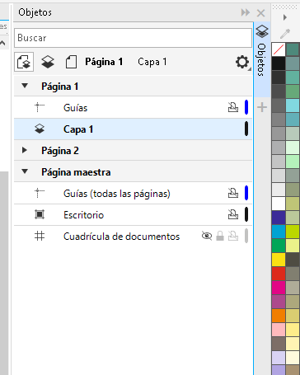Click the plus icon to add docker
Image resolution: width=300 pixels, height=375 pixels.
coord(262,107)
